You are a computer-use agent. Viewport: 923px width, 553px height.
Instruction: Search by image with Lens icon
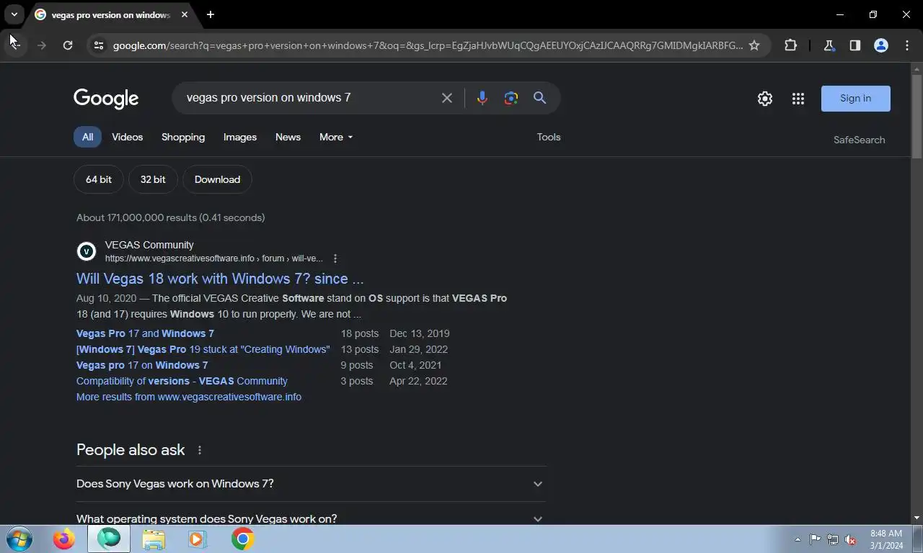tap(511, 98)
